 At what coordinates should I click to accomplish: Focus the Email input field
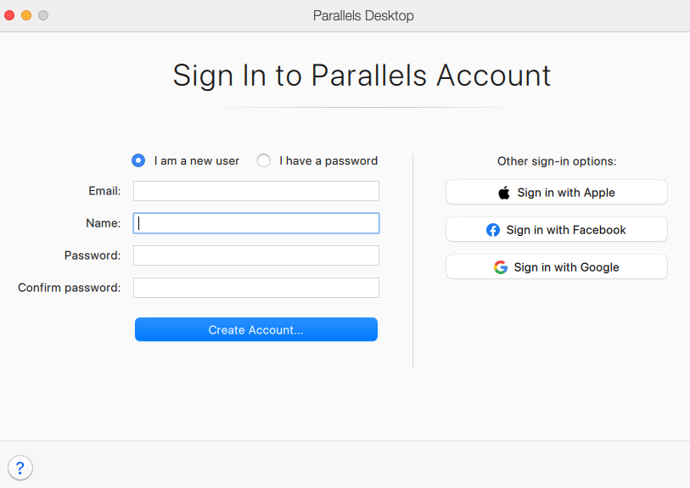pos(255,191)
